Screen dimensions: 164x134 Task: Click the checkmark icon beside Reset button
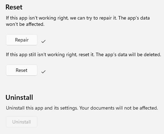click(43, 72)
